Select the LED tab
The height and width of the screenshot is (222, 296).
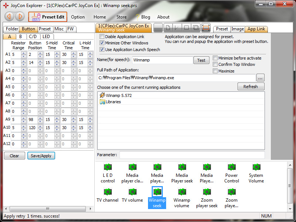click(x=46, y=36)
